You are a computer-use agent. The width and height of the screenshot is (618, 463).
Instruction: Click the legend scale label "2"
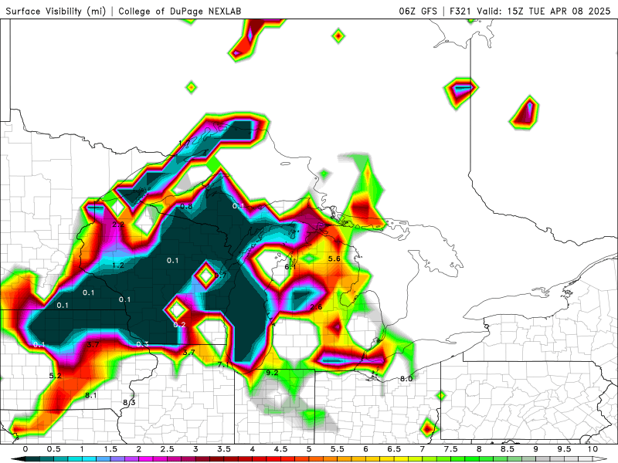pyautogui.click(x=139, y=449)
